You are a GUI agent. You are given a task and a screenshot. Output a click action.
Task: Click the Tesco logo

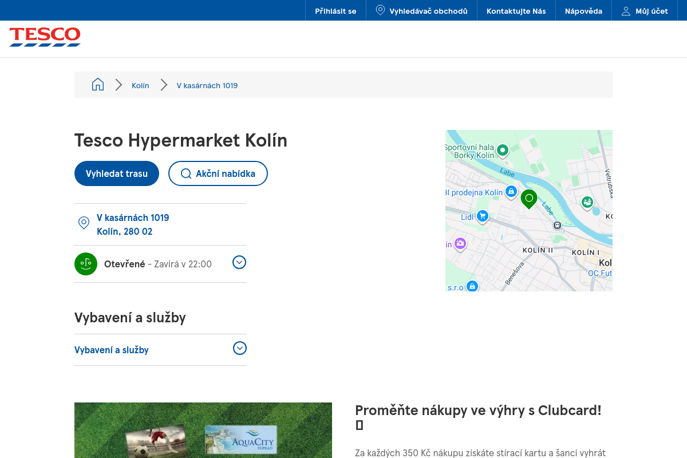pyautogui.click(x=45, y=37)
